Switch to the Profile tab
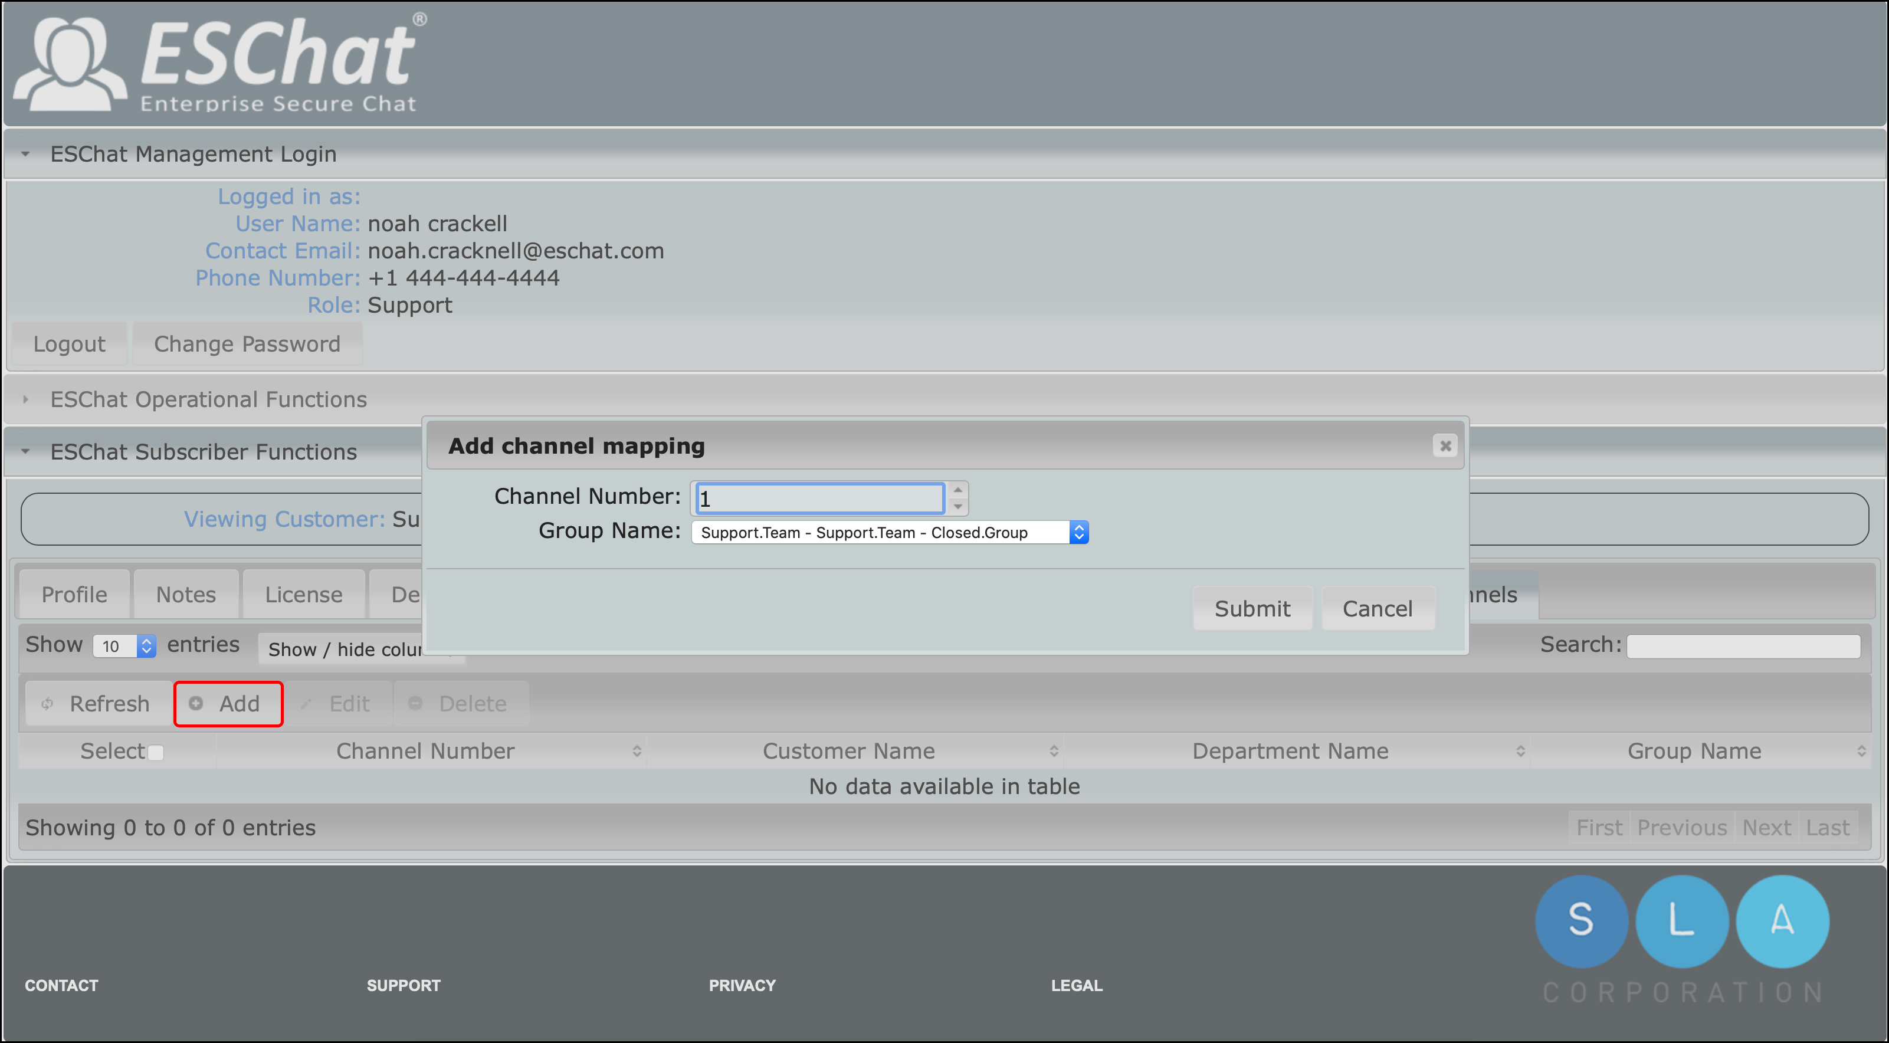This screenshot has width=1889, height=1043. [73, 593]
